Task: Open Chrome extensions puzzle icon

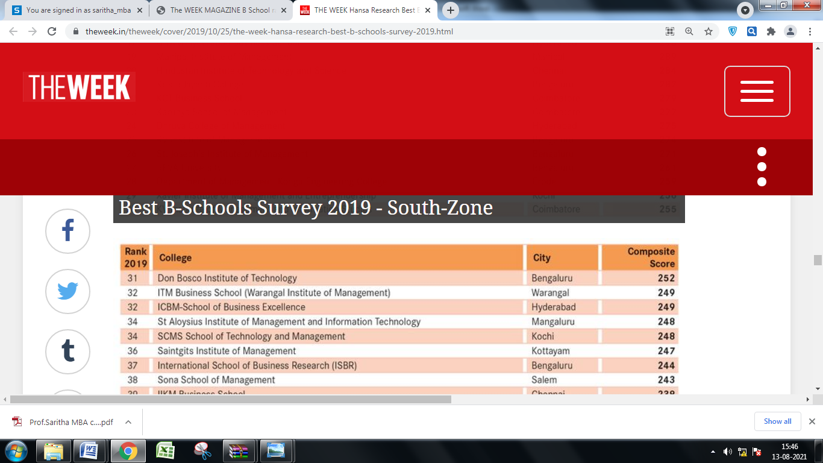Action: pos(771,31)
